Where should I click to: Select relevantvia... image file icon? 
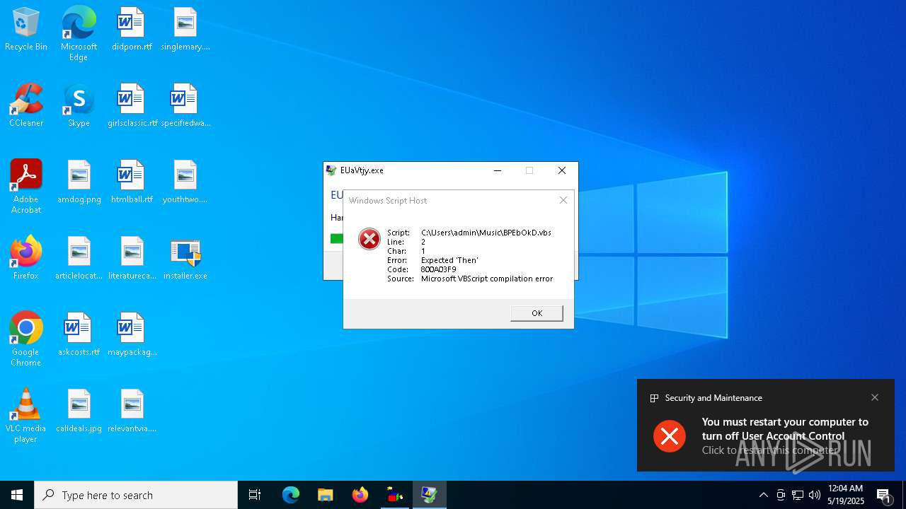(x=132, y=411)
